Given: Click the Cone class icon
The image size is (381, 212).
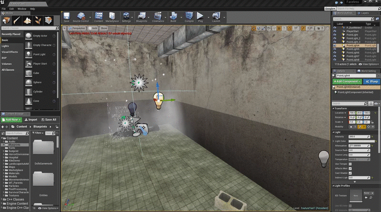Looking at the screenshot, I should click(29, 101).
